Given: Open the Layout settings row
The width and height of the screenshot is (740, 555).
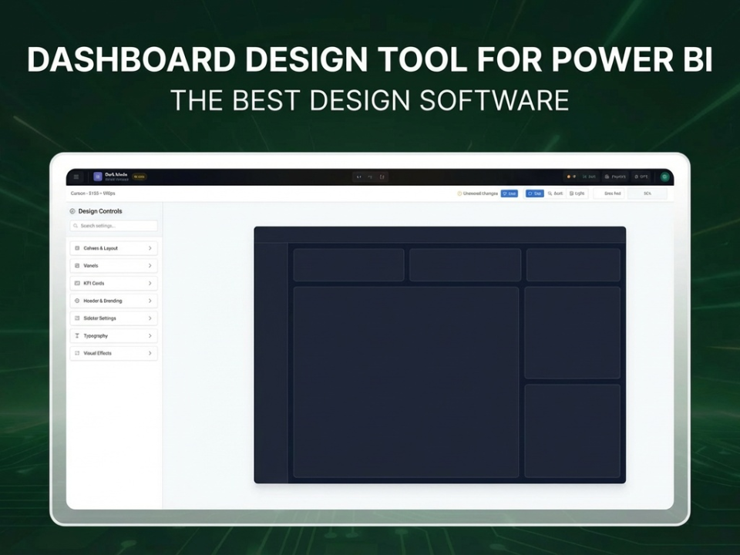Looking at the screenshot, I should pos(114,248).
